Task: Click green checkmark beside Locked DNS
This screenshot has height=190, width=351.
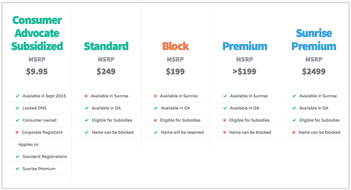Action: 17,108
